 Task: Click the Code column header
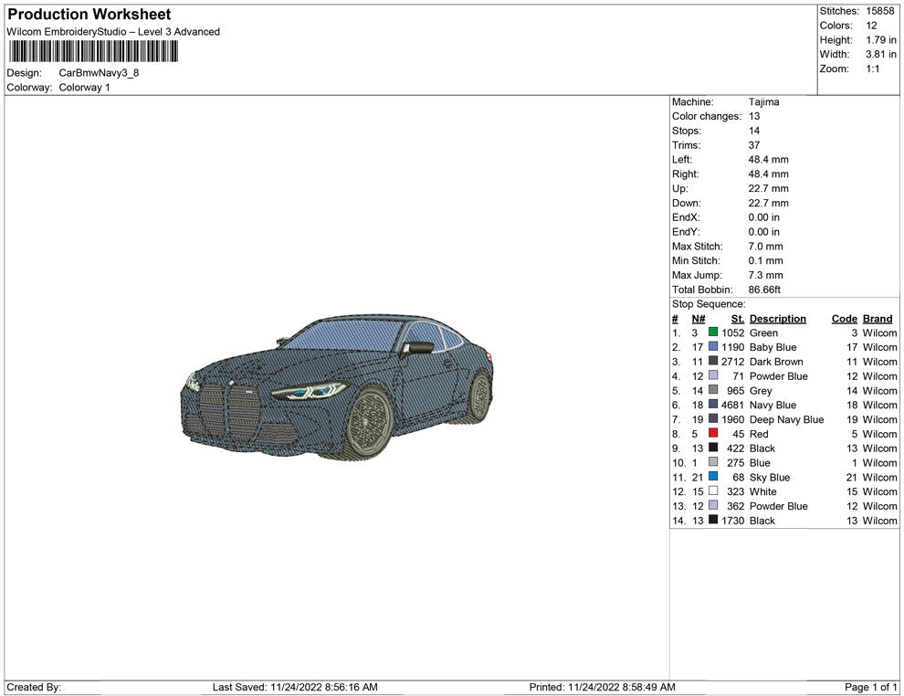click(844, 319)
